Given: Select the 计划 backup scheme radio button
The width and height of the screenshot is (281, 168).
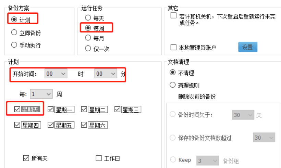Looking at the screenshot, I should pyautogui.click(x=14, y=20).
